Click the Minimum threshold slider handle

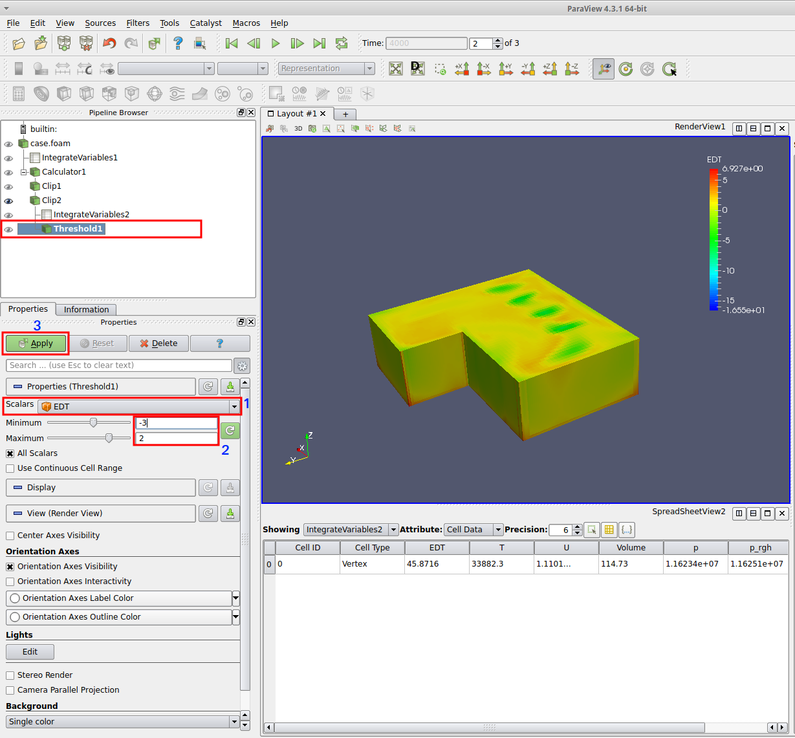(93, 422)
